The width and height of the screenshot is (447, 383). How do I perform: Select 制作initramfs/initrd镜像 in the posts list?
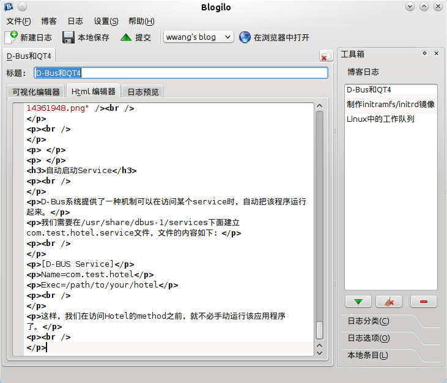pyautogui.click(x=391, y=105)
